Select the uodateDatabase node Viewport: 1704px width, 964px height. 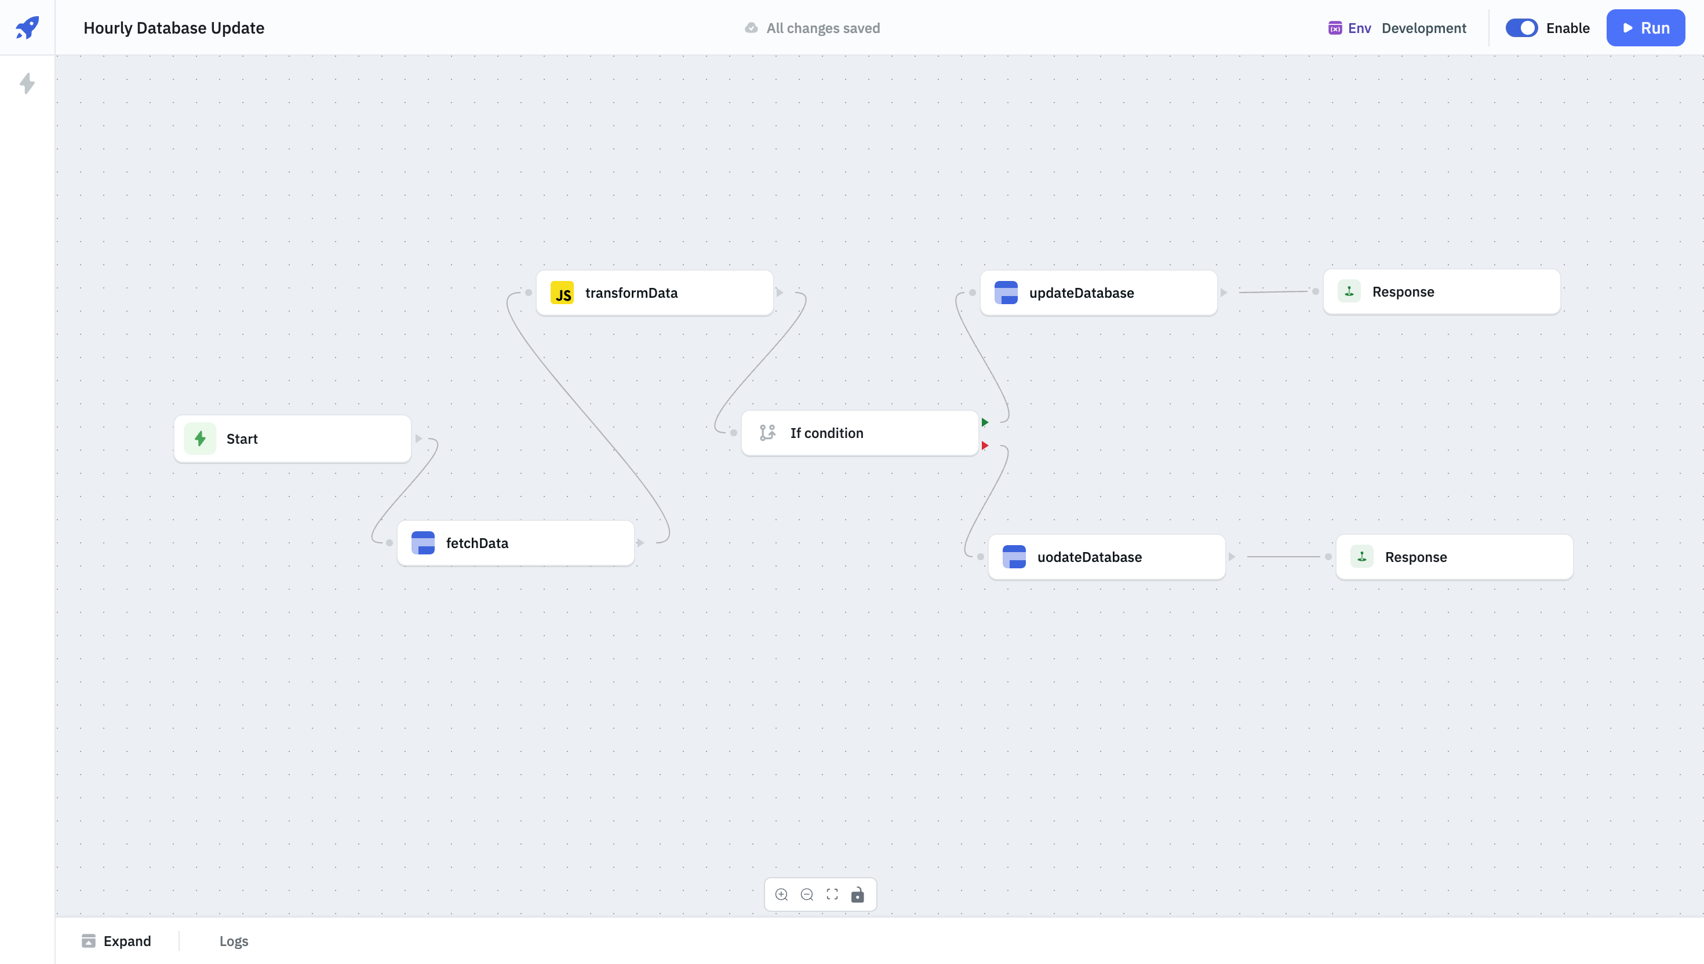tap(1106, 557)
